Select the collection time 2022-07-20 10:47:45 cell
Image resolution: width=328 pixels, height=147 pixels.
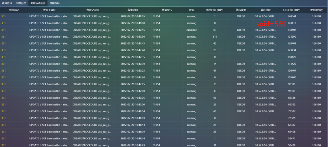[x=133, y=43]
